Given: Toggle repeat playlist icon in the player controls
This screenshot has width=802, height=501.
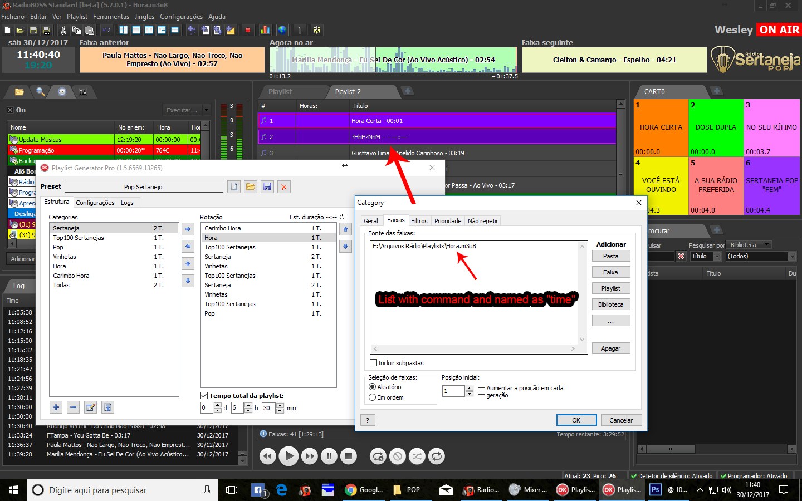Looking at the screenshot, I should (x=437, y=456).
